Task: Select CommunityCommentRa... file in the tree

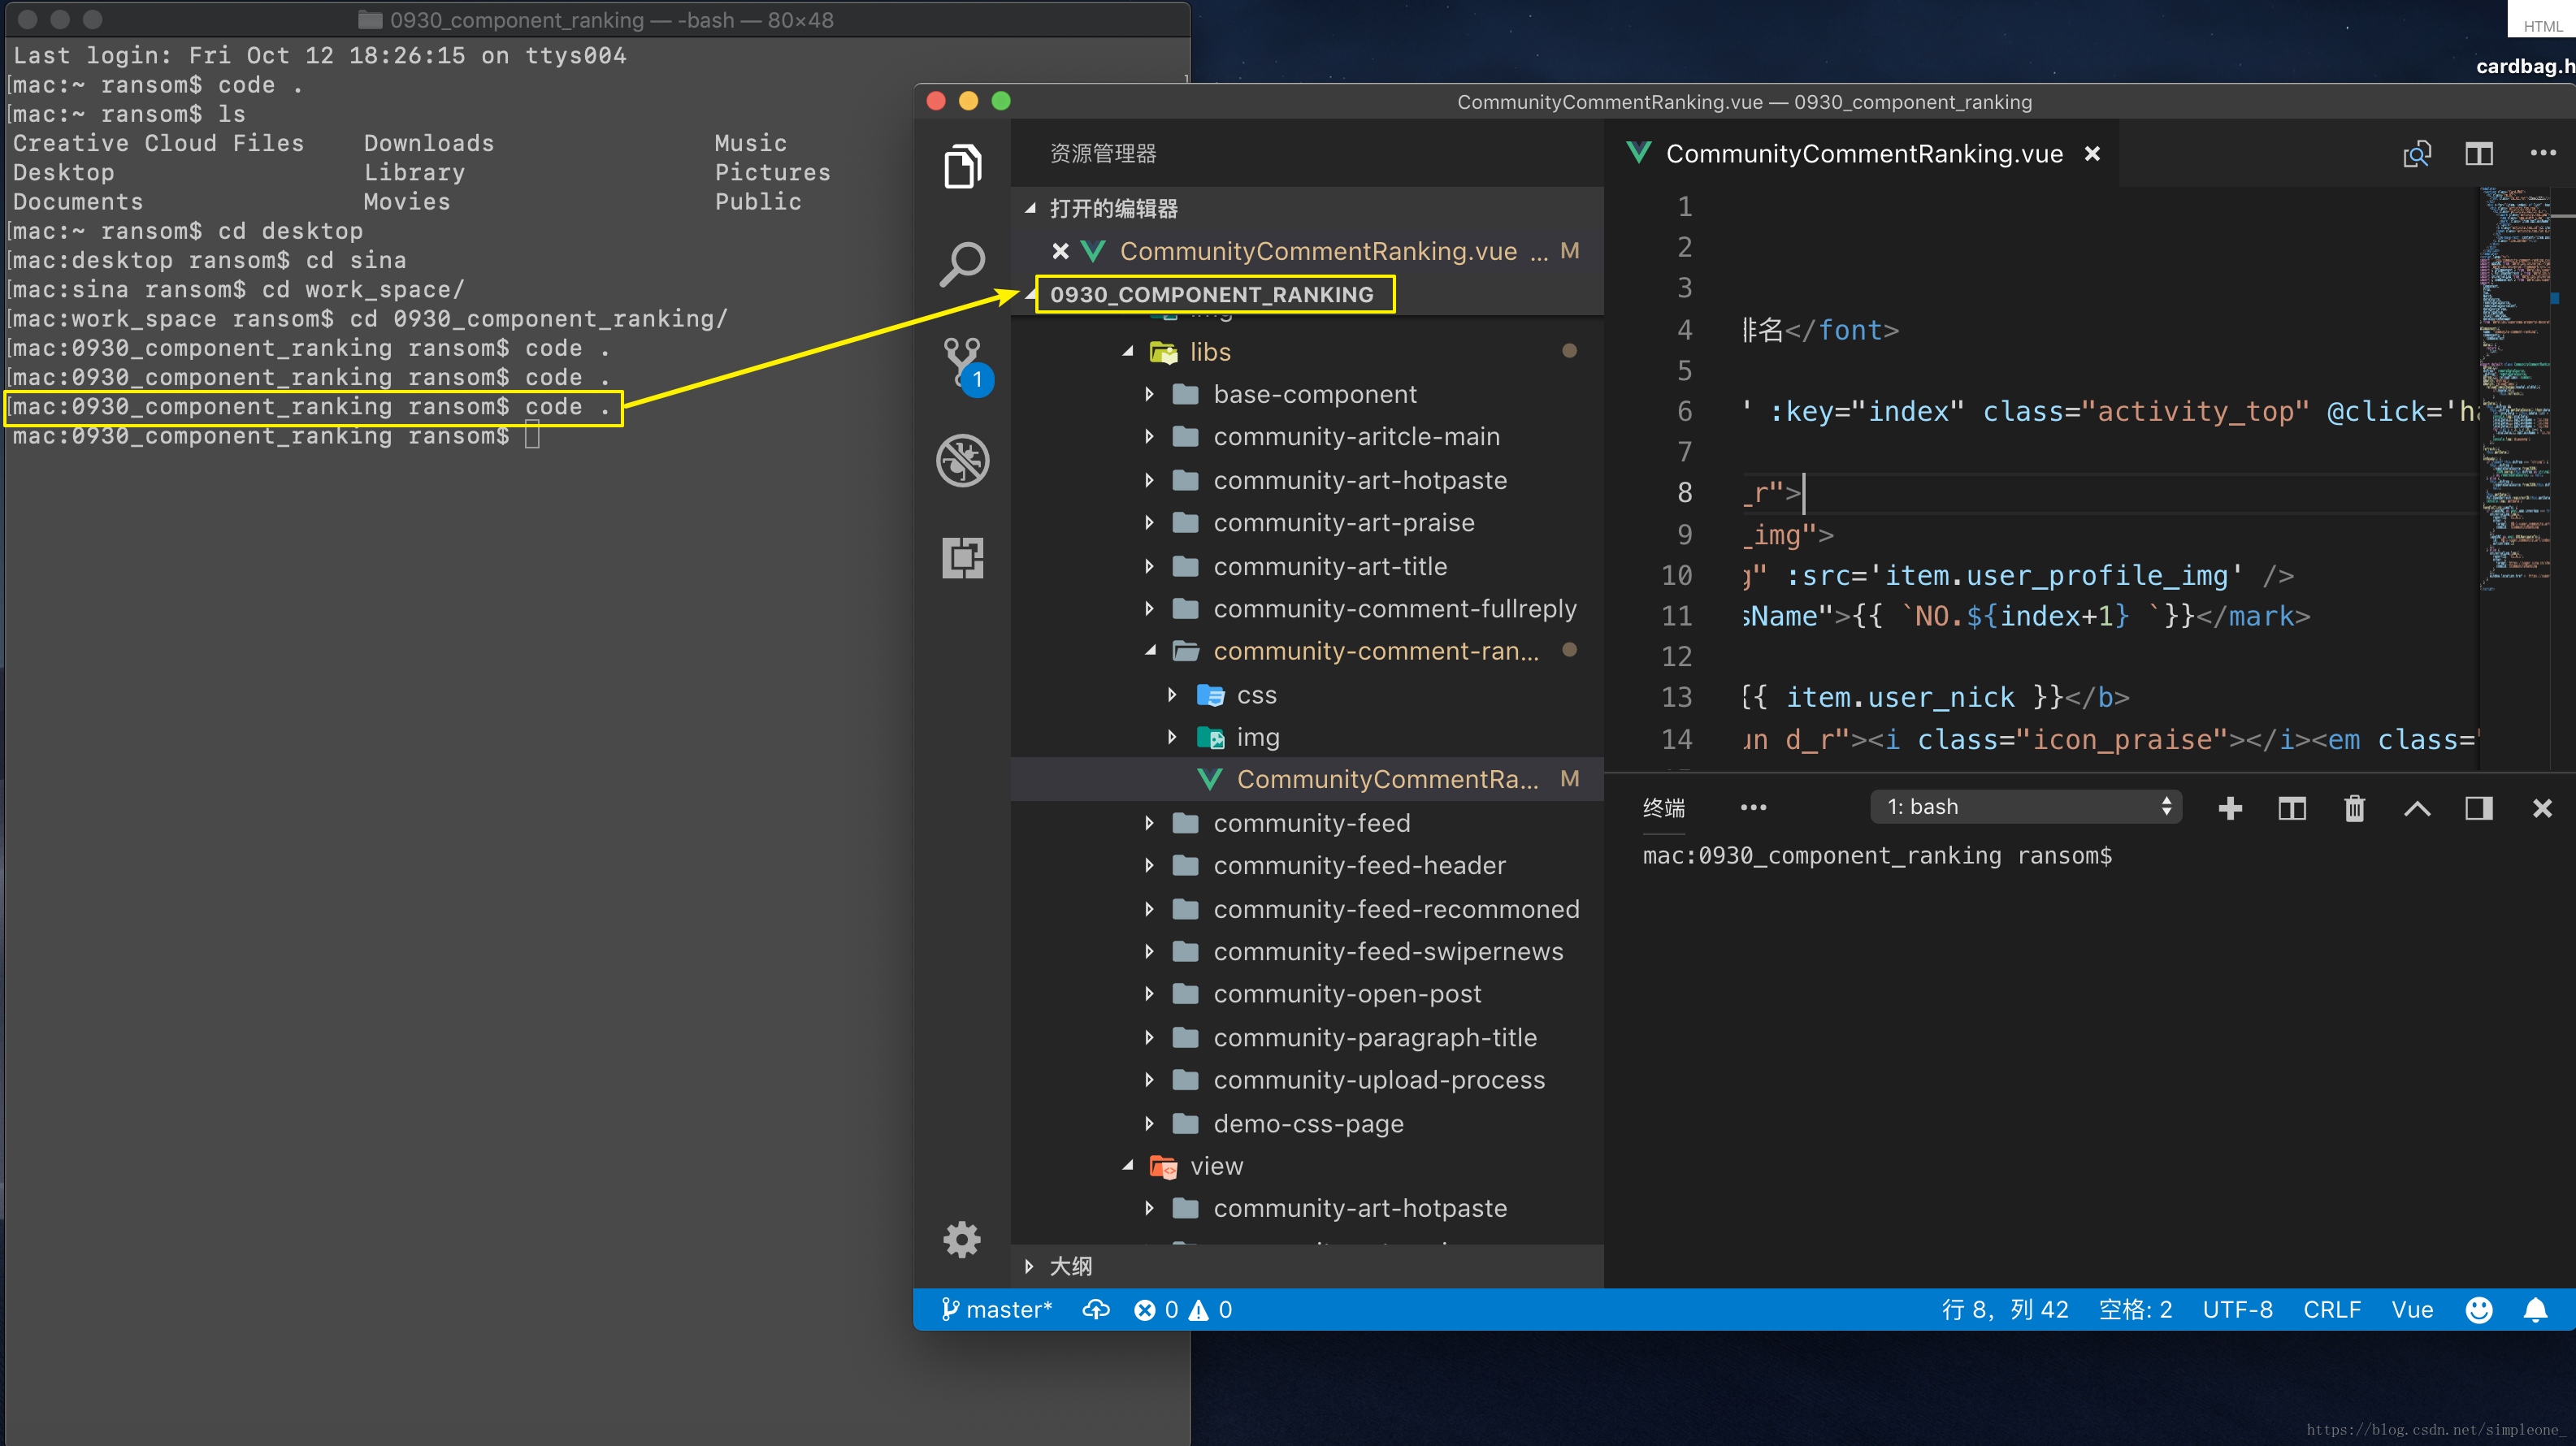Action: point(1308,779)
